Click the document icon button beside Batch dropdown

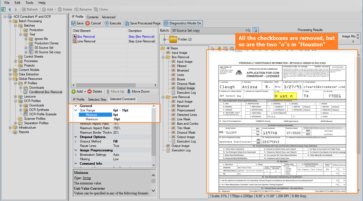(255, 30)
